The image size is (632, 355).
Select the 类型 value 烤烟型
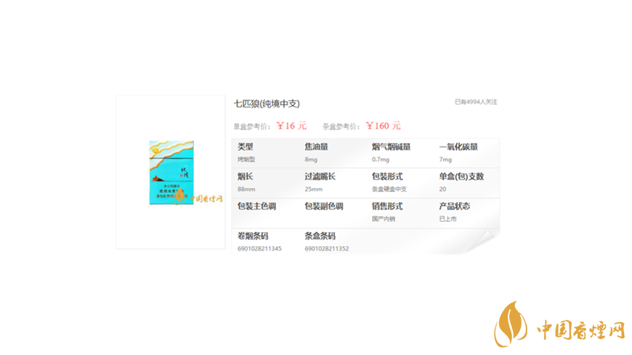coord(246,160)
